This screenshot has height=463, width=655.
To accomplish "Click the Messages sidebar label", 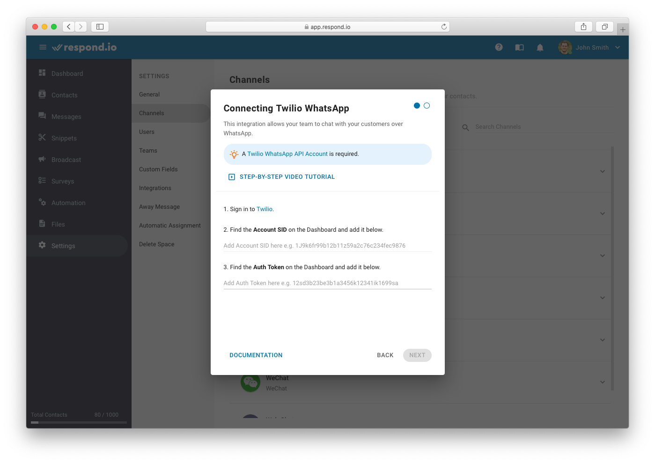I will pyautogui.click(x=66, y=117).
